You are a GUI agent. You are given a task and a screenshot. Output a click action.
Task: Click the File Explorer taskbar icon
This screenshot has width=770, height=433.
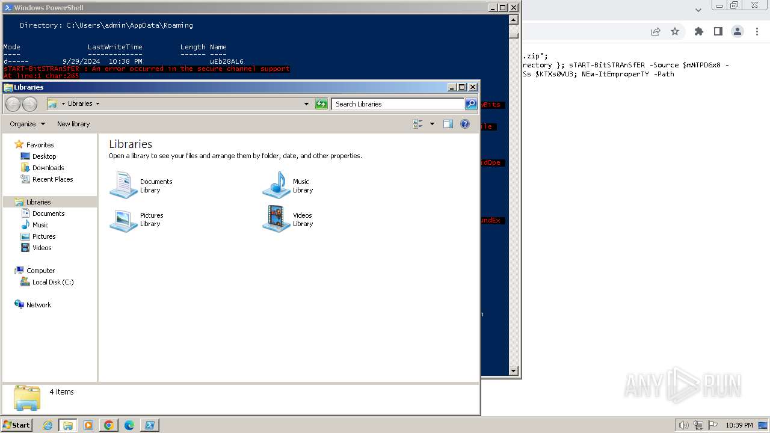(68, 425)
